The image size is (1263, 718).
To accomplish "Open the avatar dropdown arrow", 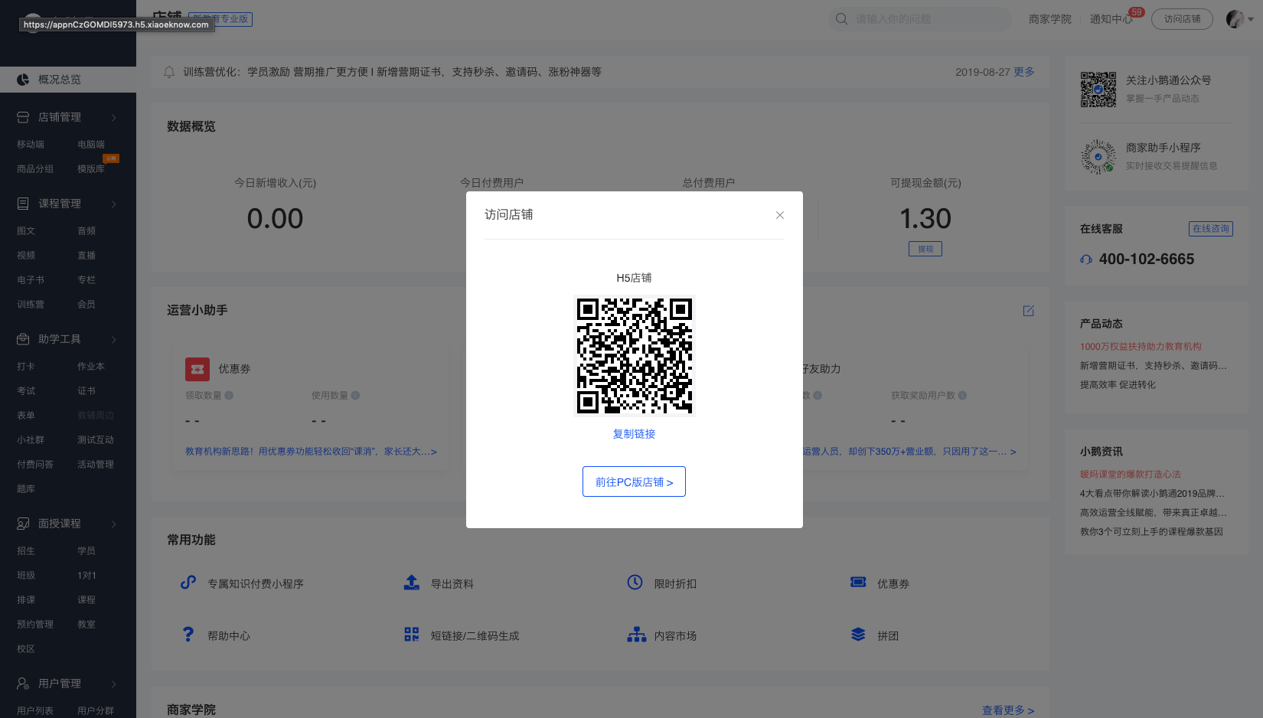I will click(1251, 20).
